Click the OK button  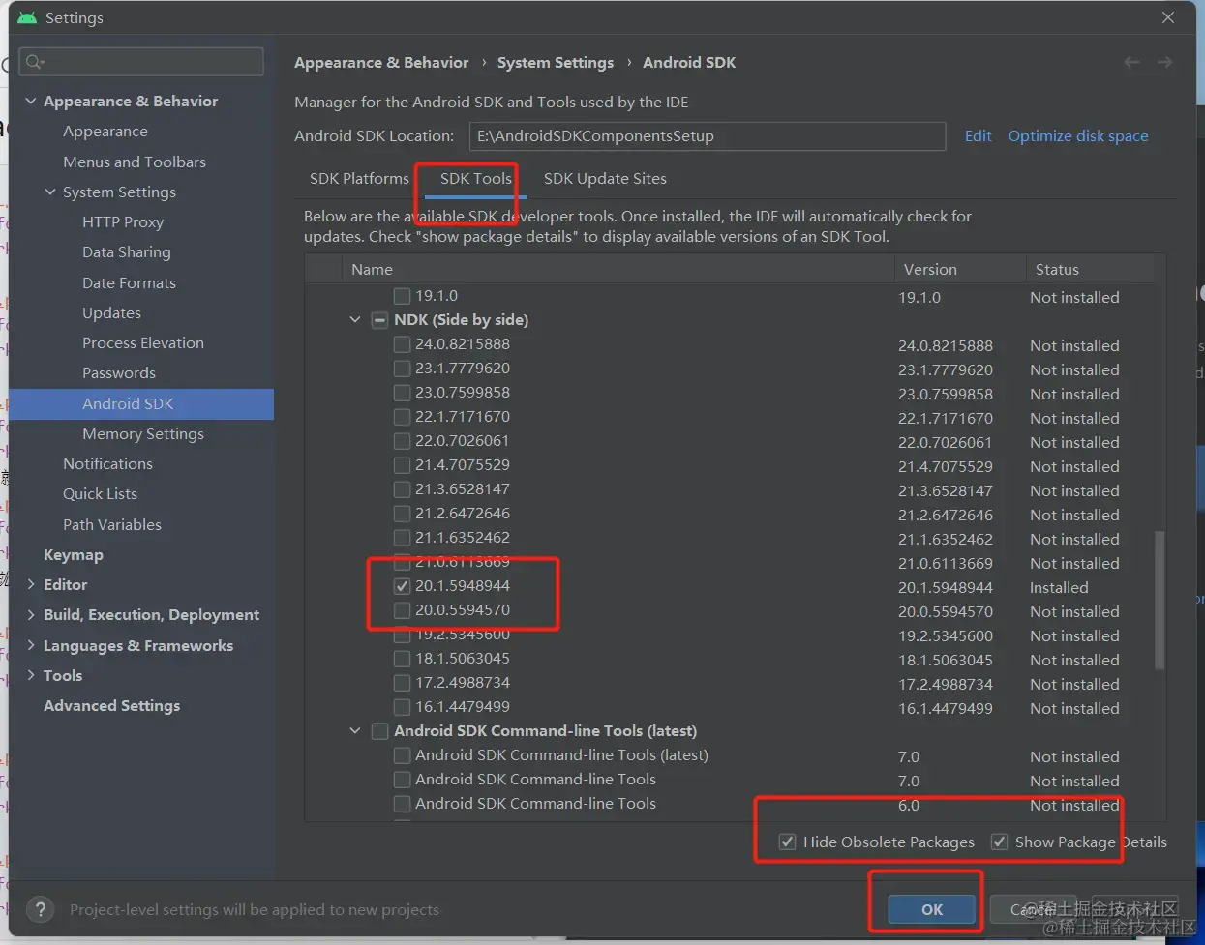[931, 909]
